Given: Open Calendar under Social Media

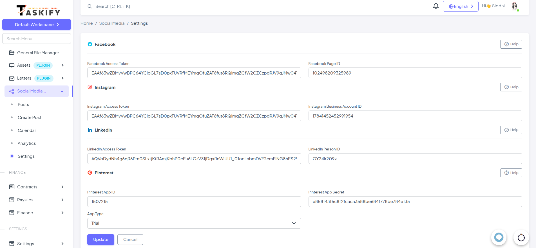Looking at the screenshot, I should pyautogui.click(x=27, y=130).
